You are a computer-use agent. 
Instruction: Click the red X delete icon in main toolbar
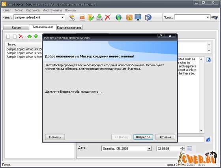pyautogui.click(x=108, y=18)
